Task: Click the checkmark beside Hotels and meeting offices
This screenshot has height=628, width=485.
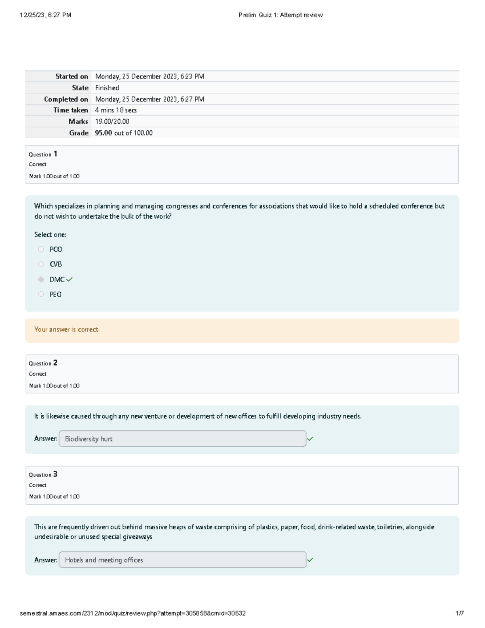Action: [311, 559]
